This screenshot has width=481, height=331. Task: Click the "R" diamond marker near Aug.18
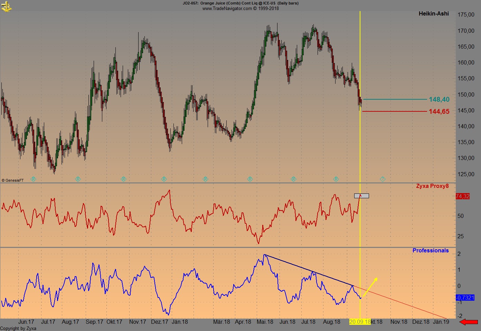click(x=336, y=179)
